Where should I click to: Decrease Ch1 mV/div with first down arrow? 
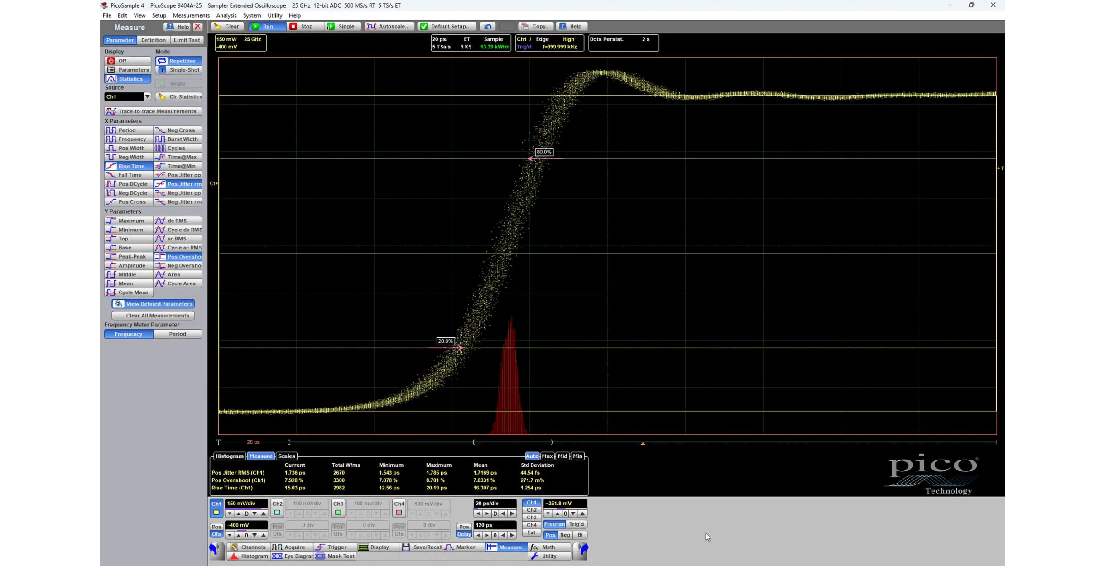(230, 513)
